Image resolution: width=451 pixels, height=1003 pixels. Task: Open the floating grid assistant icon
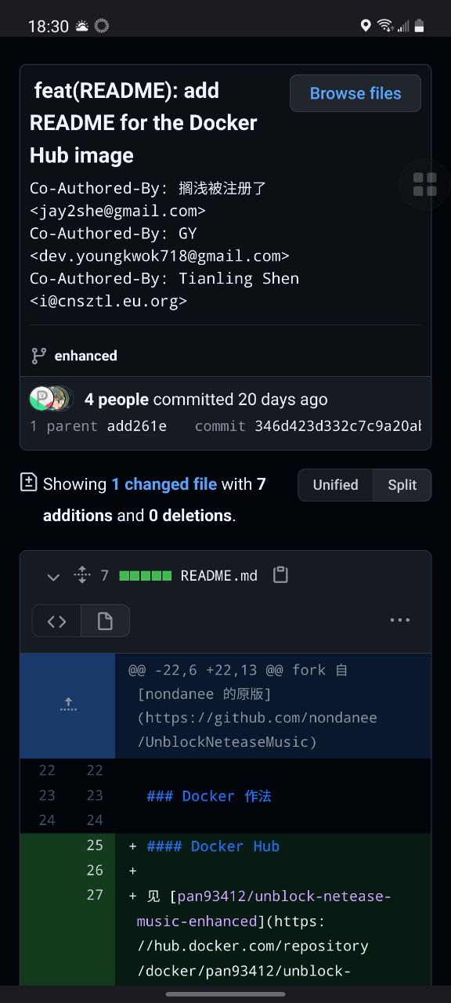point(425,184)
